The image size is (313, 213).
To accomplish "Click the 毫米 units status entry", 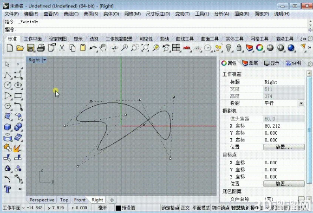I will [103, 208].
